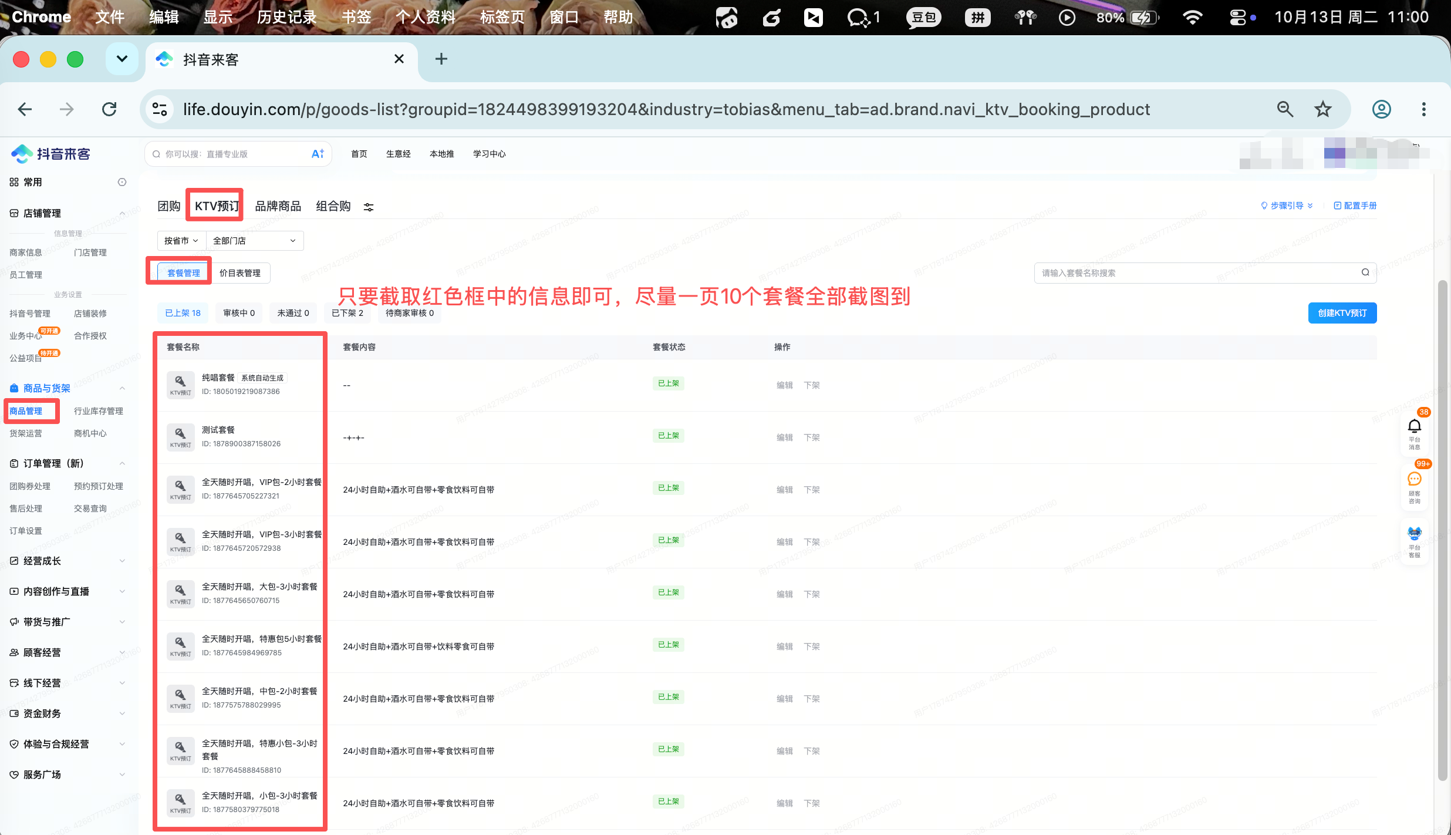This screenshot has height=835, width=1451.
Task: Open the Chrome profile avatar icon
Action: [1382, 109]
